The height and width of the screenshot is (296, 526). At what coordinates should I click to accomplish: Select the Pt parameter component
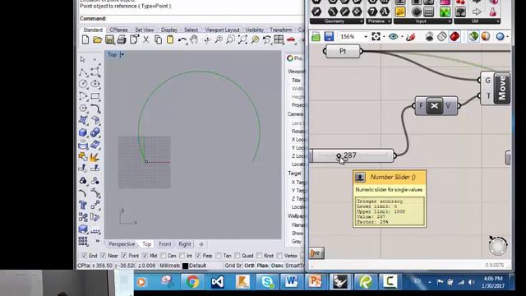[x=343, y=51]
